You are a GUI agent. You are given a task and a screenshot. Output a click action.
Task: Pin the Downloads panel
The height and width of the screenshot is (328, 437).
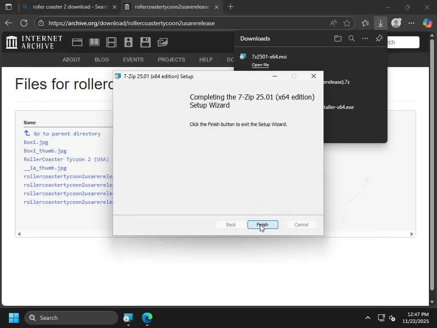coord(379,38)
